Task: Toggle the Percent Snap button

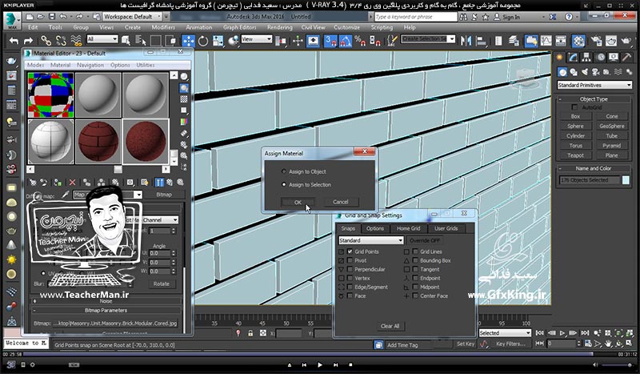Action: click(360, 41)
